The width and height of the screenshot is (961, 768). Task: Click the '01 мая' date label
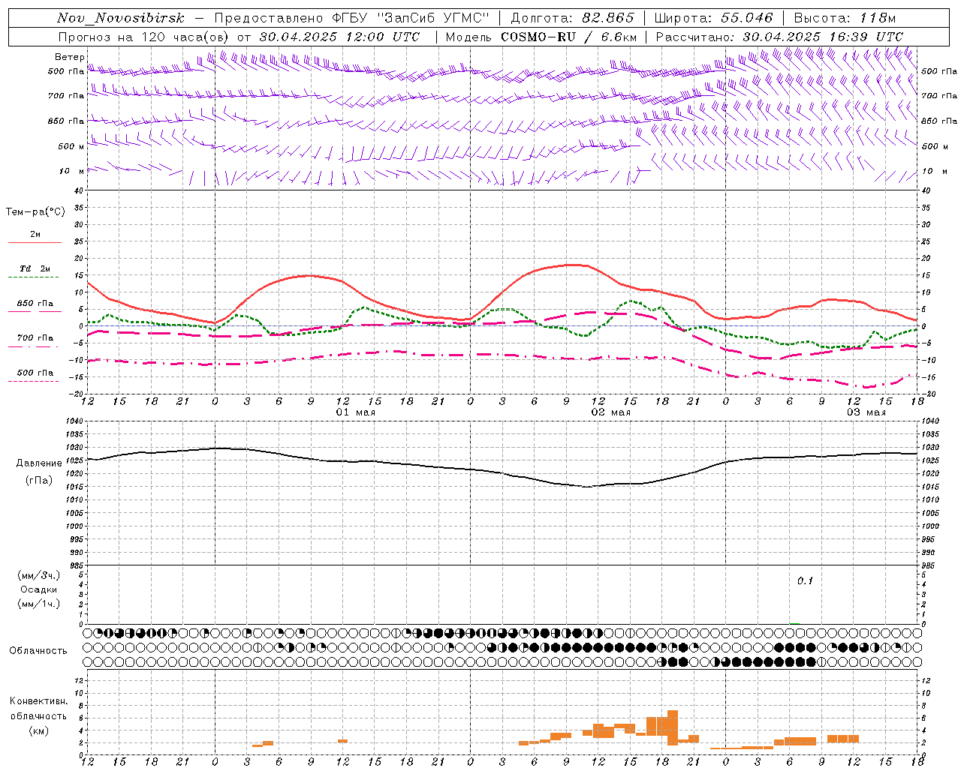356,412
